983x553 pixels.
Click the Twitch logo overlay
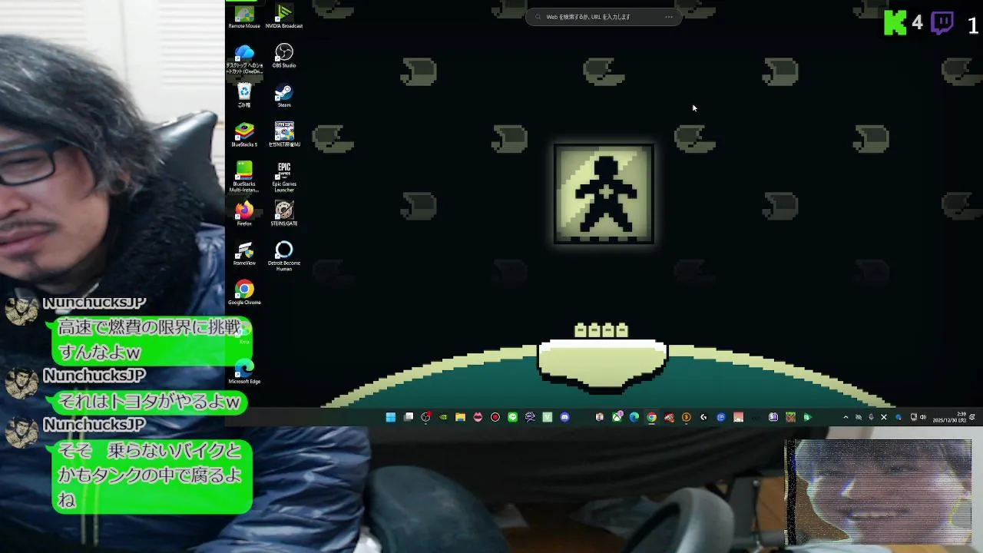pyautogui.click(x=942, y=23)
